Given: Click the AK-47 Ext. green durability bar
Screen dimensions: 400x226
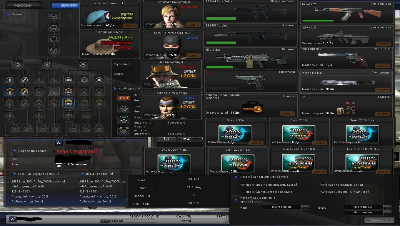Looking at the screenshot, I should coord(318,21).
